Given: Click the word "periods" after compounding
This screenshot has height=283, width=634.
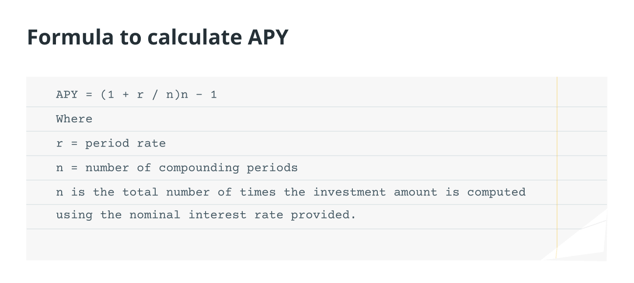Looking at the screenshot, I should pos(272,168).
